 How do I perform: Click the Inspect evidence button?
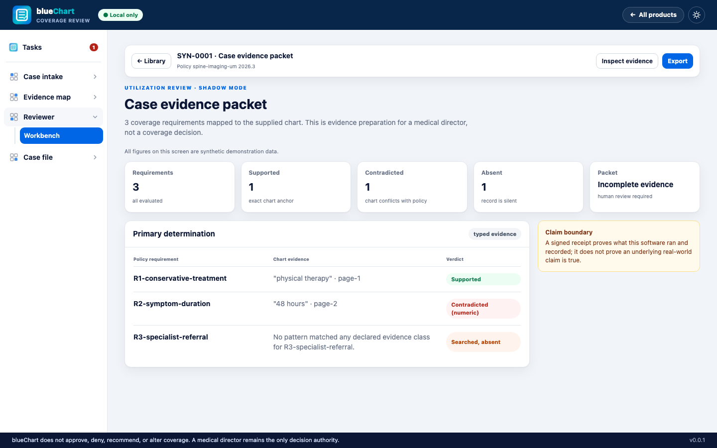click(x=627, y=61)
